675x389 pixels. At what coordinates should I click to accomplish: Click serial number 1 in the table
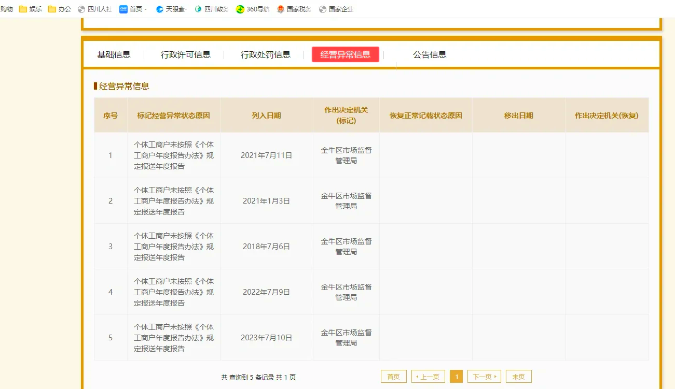[x=111, y=155]
